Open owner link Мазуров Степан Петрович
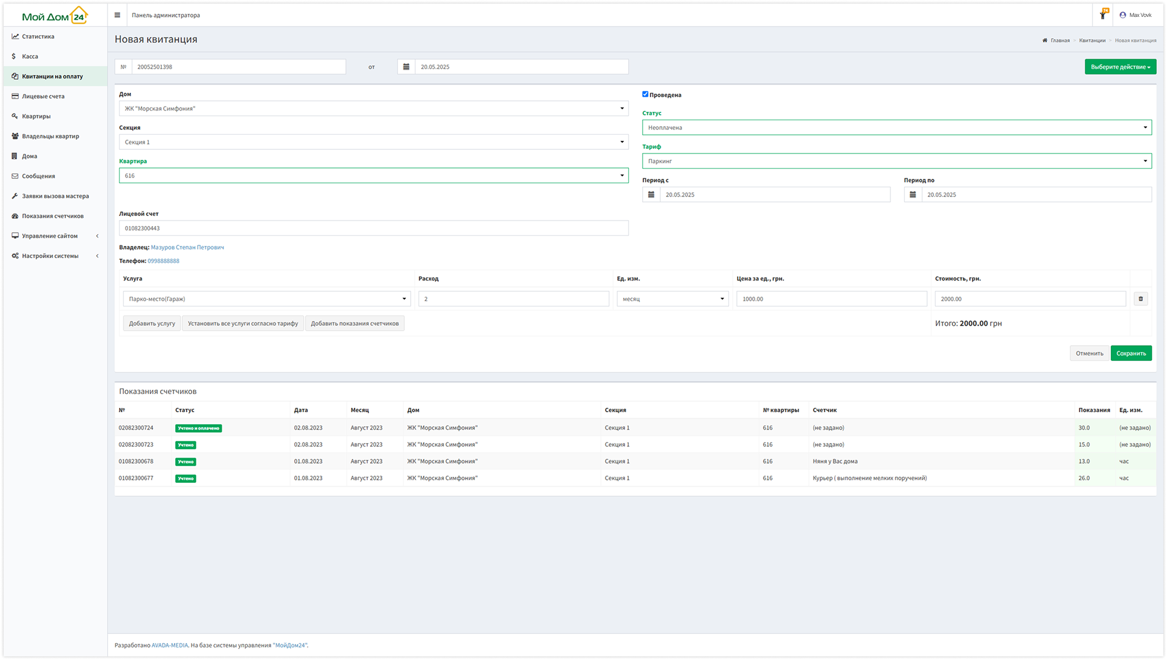1167x660 pixels. click(187, 247)
